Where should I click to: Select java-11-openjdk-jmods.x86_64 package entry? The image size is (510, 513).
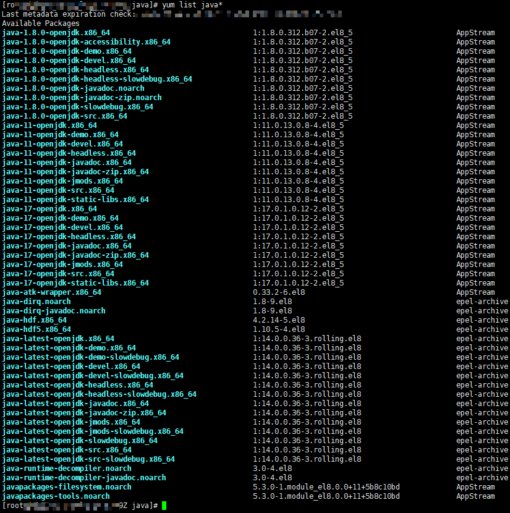(62, 181)
